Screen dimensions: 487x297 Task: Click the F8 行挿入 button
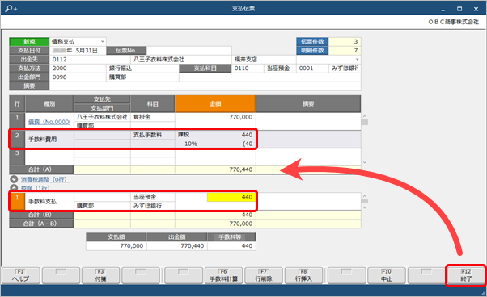tap(303, 275)
